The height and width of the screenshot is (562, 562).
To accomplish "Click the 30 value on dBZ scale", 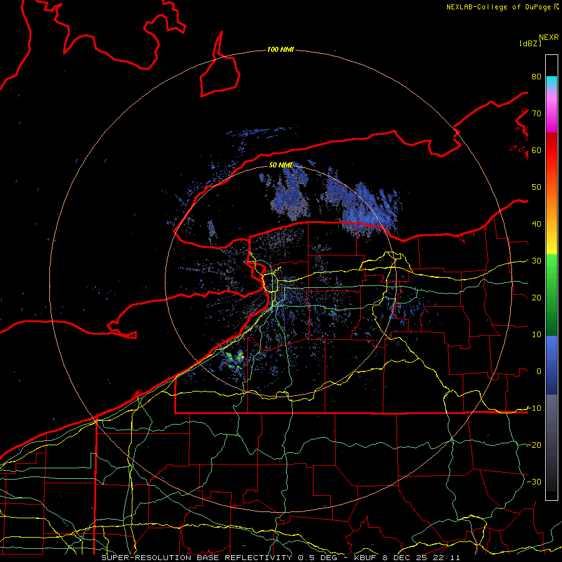I will pos(536,260).
